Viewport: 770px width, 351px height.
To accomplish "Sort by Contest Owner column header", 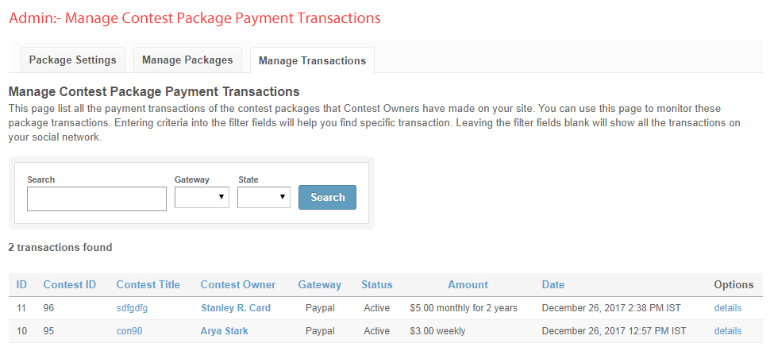I will click(x=238, y=284).
